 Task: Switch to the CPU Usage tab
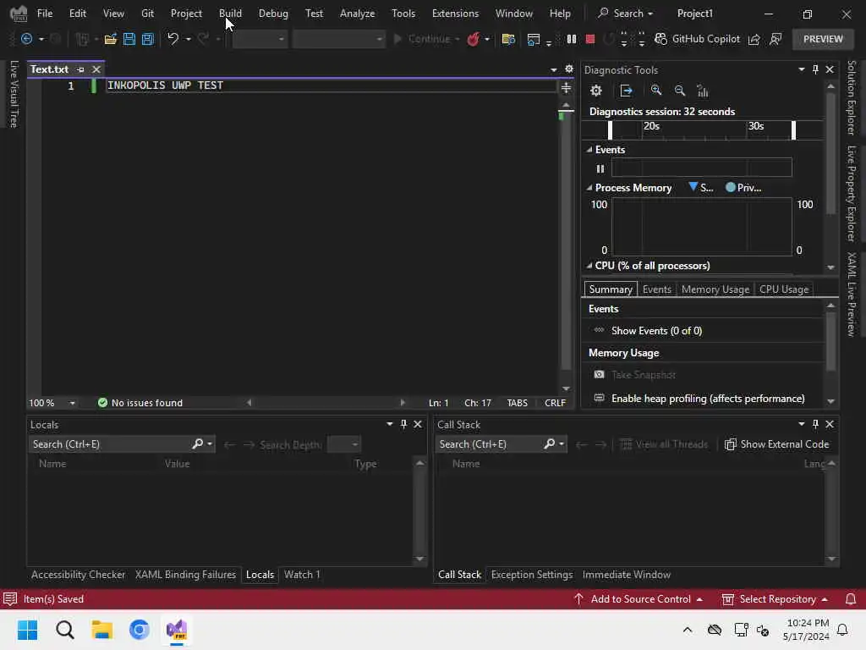tap(784, 289)
